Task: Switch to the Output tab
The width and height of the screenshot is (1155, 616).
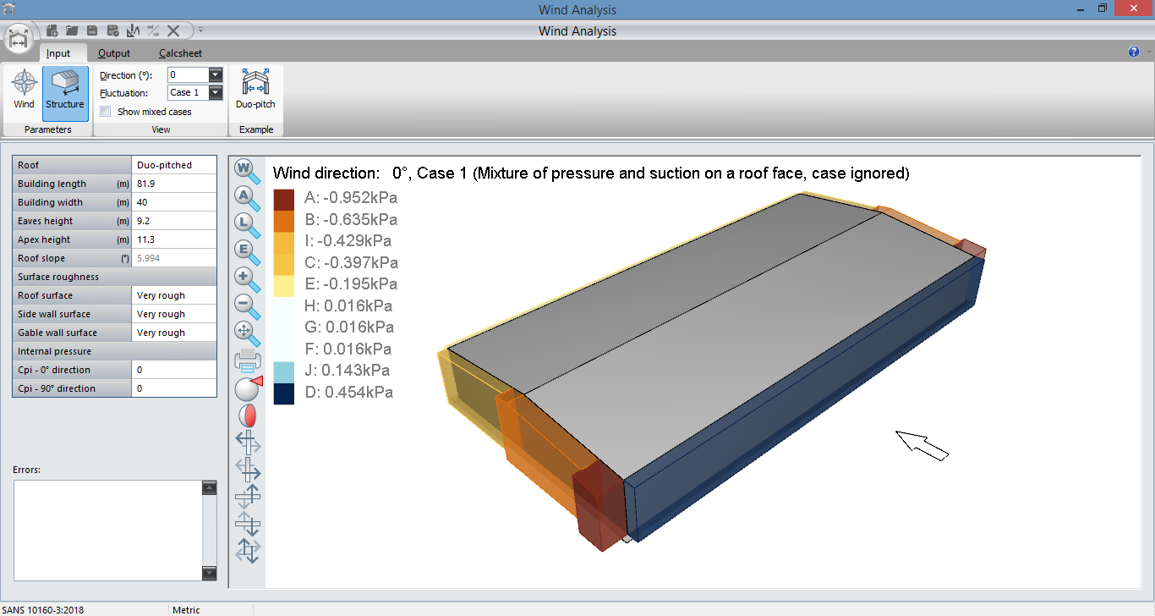Action: [x=114, y=53]
